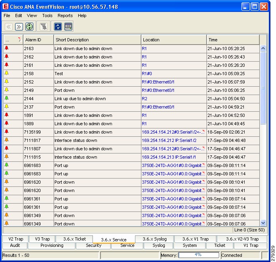Click the yellow bell for alarm 2137

(7, 107)
